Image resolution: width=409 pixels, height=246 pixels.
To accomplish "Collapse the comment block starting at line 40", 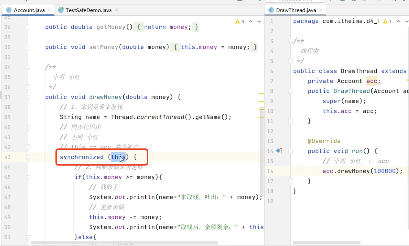I will coord(28,127).
